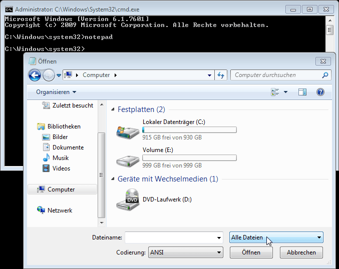Click the C: drive capacity bar
Image resolution: width=339 pixels, height=269 pixels.
(189, 130)
